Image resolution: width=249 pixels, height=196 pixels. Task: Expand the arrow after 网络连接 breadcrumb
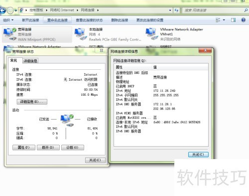click(98, 10)
